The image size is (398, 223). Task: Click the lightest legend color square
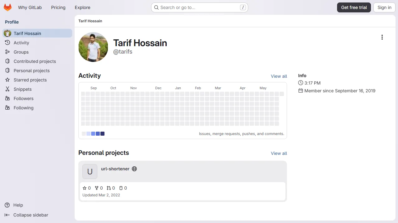click(x=84, y=134)
